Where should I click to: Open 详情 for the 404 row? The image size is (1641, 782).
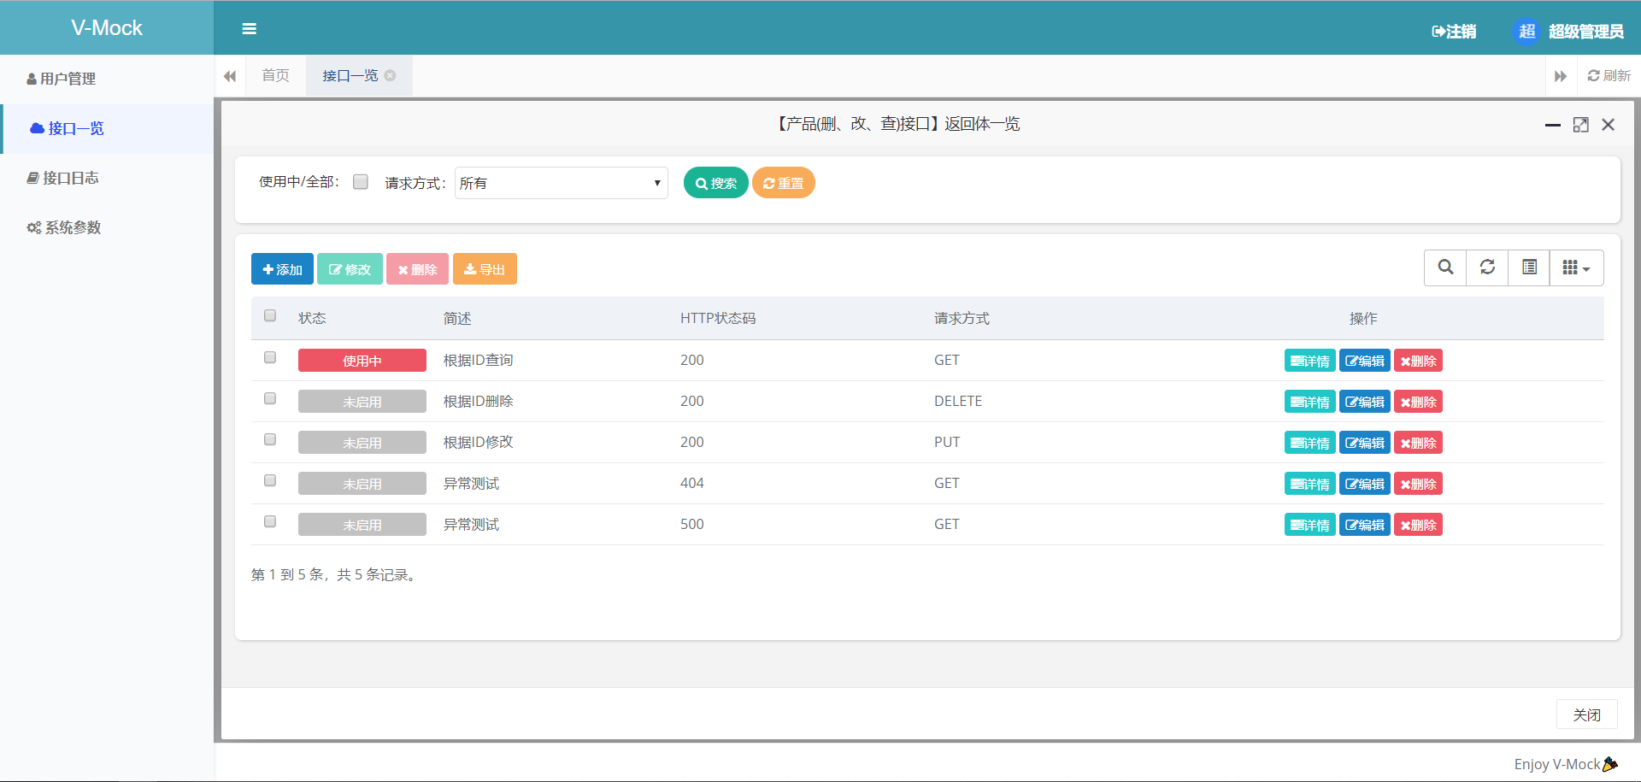pos(1310,484)
